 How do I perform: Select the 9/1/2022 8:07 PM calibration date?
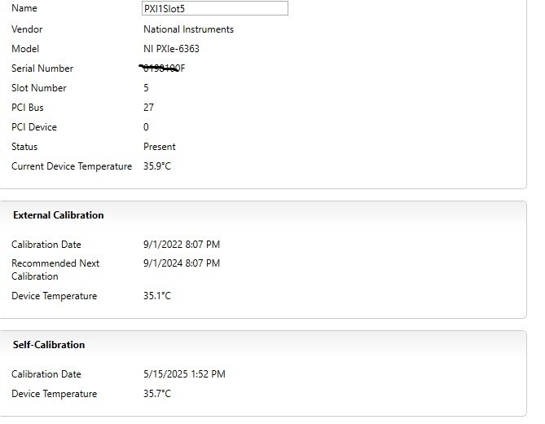(182, 245)
